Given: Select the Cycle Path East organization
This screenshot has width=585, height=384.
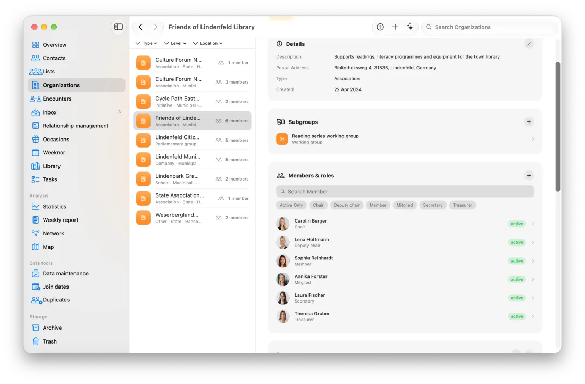Looking at the screenshot, I should pos(193,102).
